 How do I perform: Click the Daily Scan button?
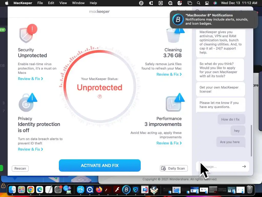[174, 168]
